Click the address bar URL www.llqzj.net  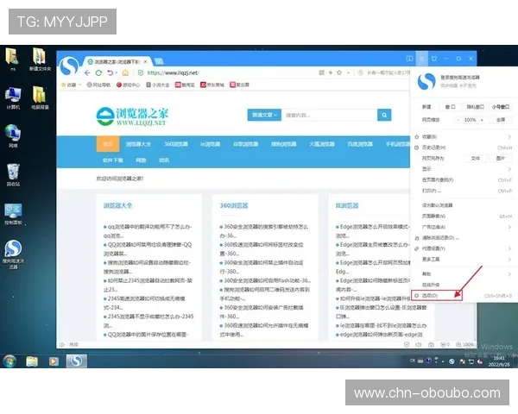(174, 73)
